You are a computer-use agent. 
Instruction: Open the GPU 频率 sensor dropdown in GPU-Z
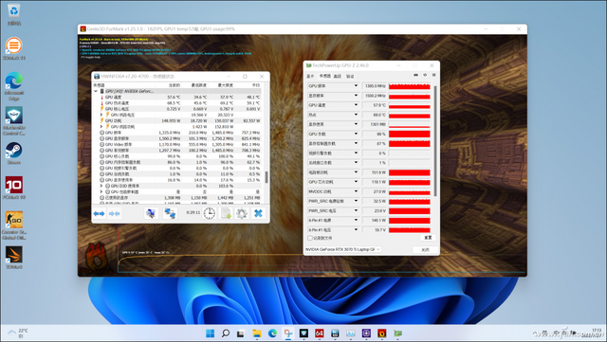point(356,85)
